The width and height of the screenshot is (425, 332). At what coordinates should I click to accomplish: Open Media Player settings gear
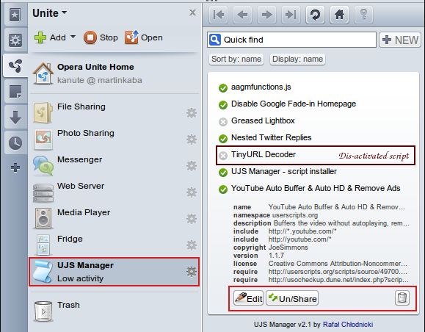(192, 219)
